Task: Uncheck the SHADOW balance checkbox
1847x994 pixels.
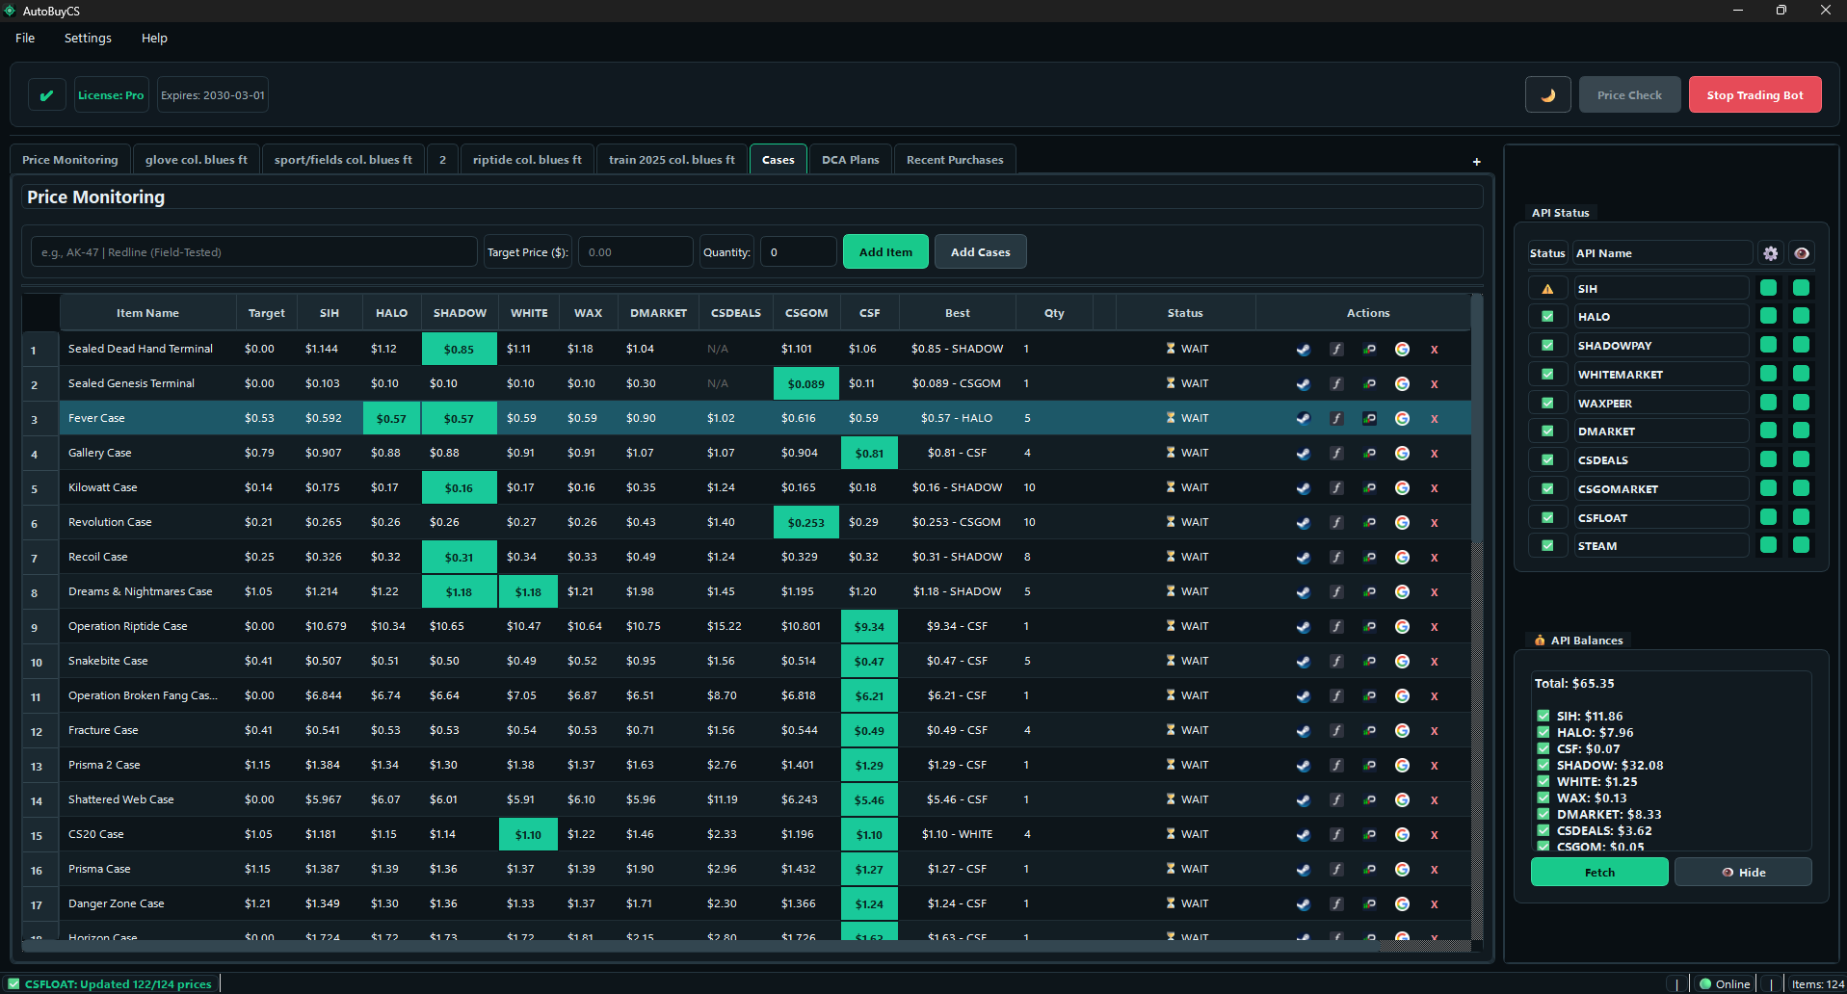Action: point(1544,765)
